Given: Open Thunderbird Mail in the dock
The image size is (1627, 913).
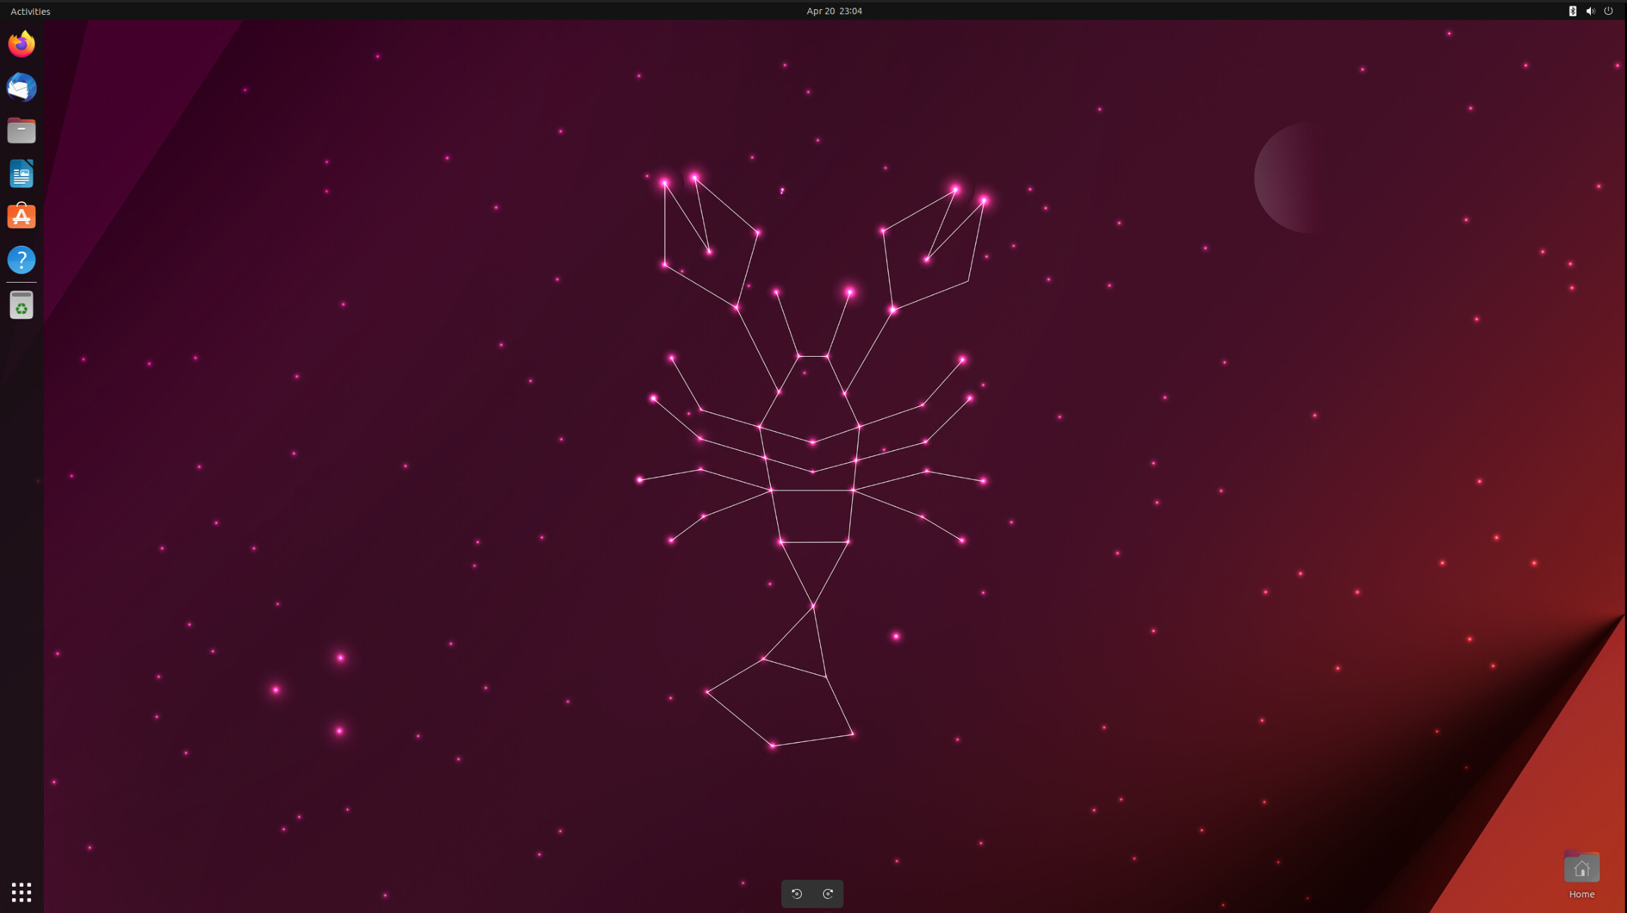Looking at the screenshot, I should 21,88.
